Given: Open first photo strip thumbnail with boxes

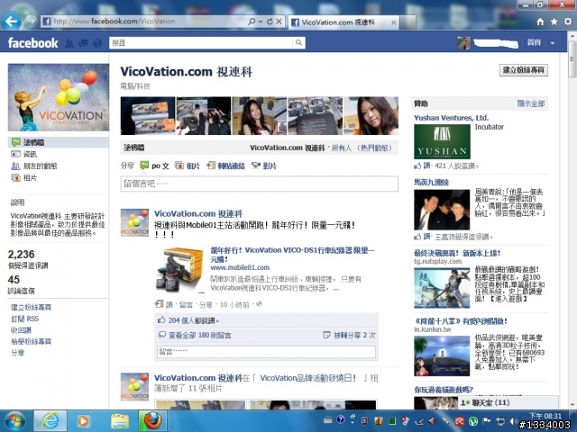Looking at the screenshot, I should [x=148, y=116].
